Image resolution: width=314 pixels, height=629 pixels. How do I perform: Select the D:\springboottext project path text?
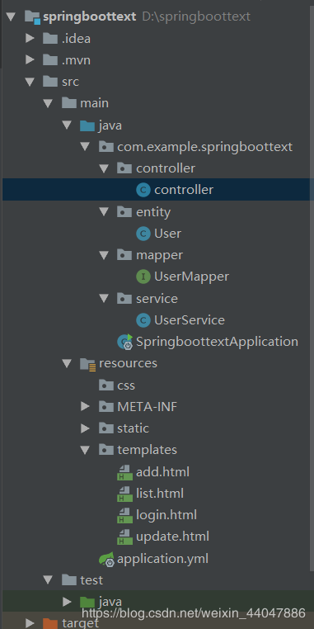(x=196, y=17)
